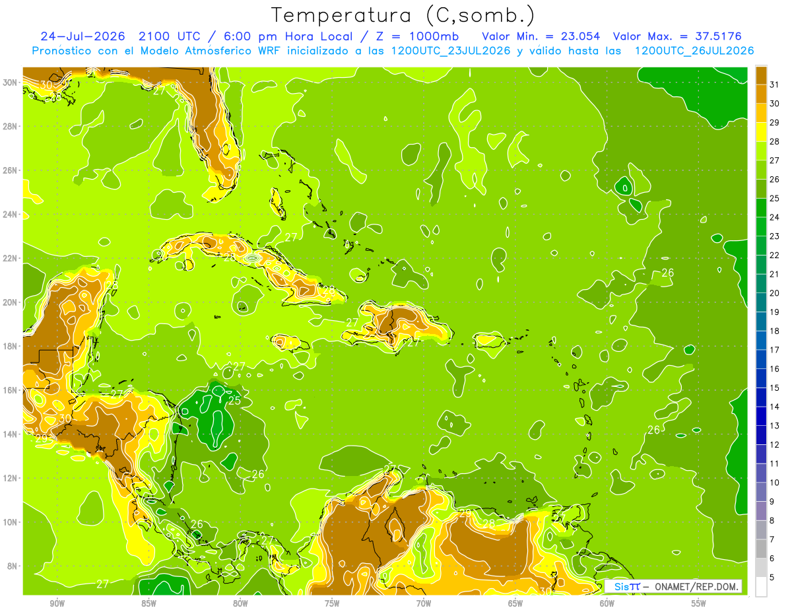792x612 pixels.
Task: Click color scale legend value 12
Action: pos(774,444)
